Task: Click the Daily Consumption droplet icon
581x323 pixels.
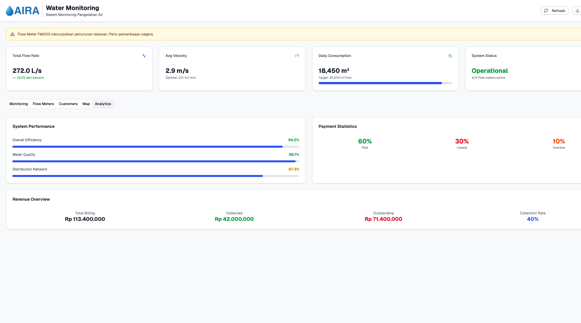Action: [450, 56]
